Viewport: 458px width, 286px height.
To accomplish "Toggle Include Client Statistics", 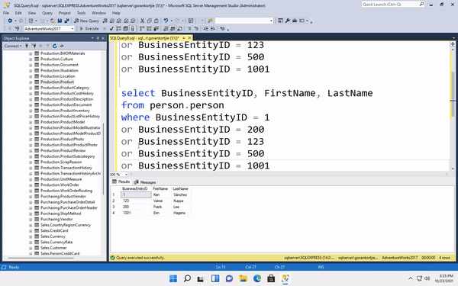I will tap(156, 29).
